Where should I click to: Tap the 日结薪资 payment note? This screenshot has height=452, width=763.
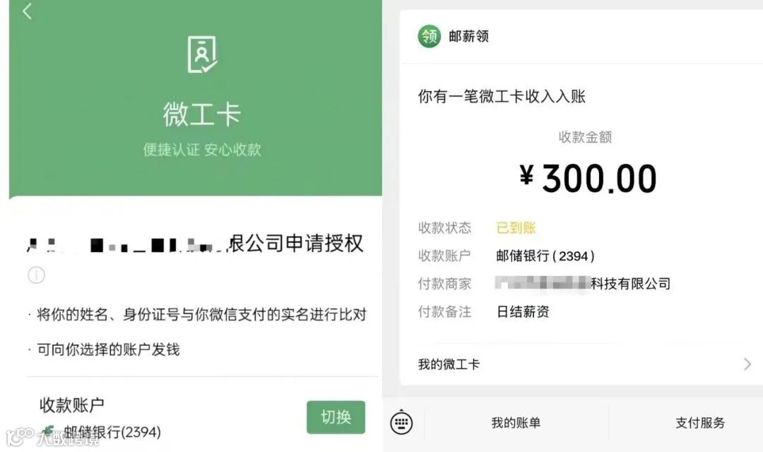[523, 311]
